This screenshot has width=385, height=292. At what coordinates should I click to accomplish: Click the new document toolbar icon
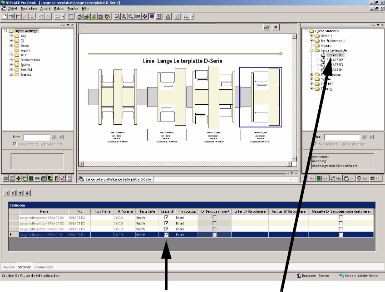(x=5, y=16)
